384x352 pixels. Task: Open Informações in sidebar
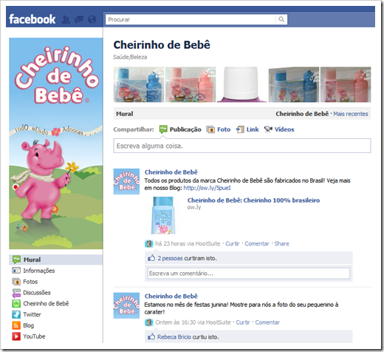click(33, 271)
